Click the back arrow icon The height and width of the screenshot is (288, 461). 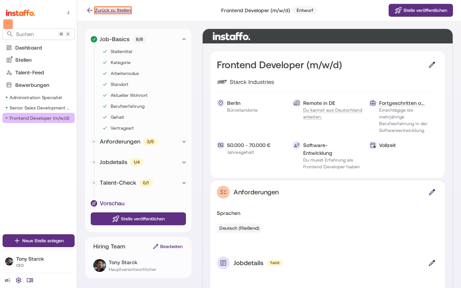click(x=90, y=10)
